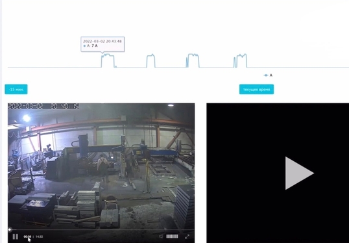349x243 pixels.
Task: Select the second narrow peak on the chart
Action: 150,60
